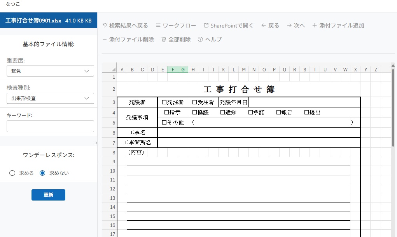Click the 発注者 checkbox in the sheet
Screen dimensions: 397x237
point(164,102)
